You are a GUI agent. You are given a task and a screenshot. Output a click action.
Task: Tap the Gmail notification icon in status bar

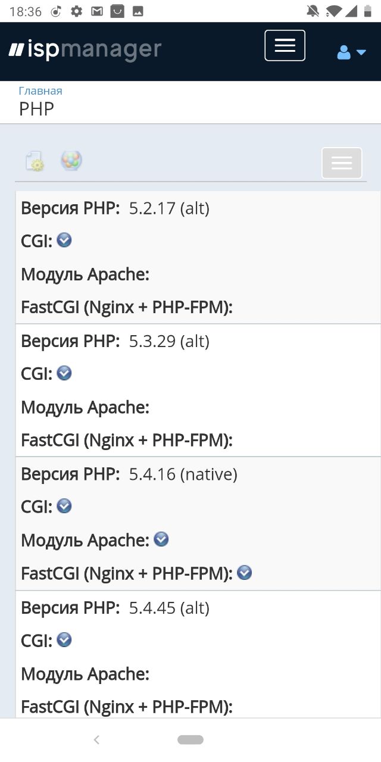click(x=96, y=11)
